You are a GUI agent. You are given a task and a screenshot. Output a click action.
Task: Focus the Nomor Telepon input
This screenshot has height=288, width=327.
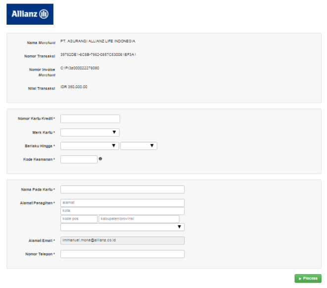click(x=122, y=254)
